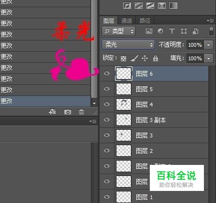The height and width of the screenshot is (203, 216).
Task: Filter layers by adjustment layer icon
Action: point(160,31)
